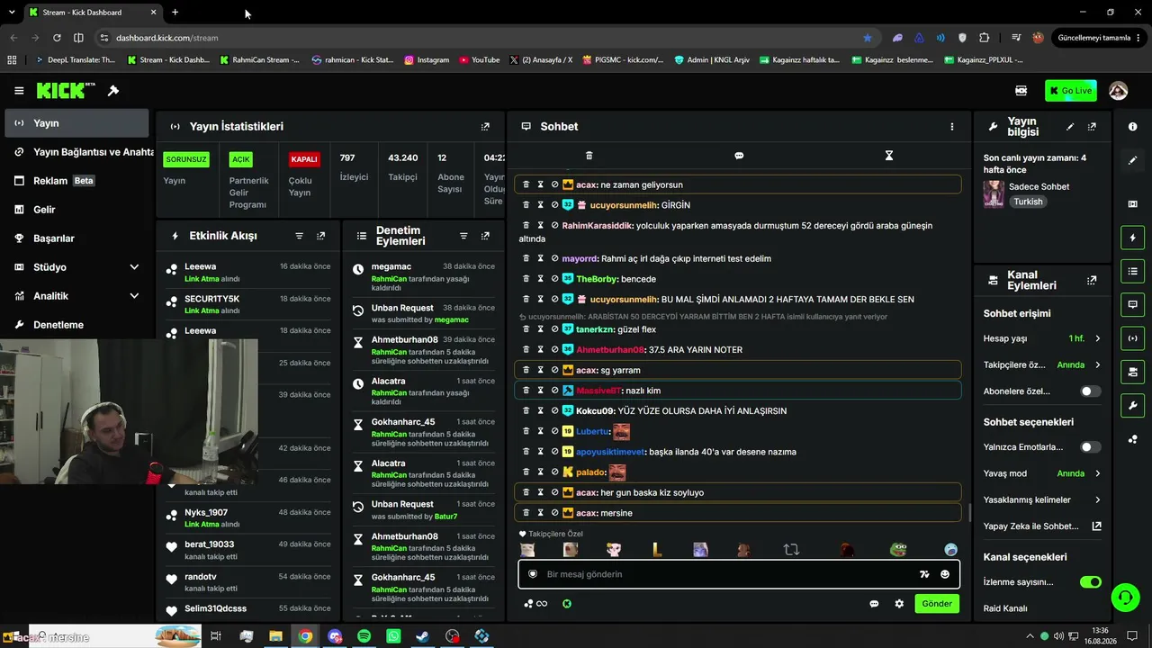
Task: Pop out the Kanal Eylemleri panel
Action: 1092,281
